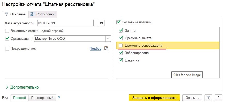Screen dimensions: 226x103
Task: Open help with the question mark button
Action: point(219,98)
